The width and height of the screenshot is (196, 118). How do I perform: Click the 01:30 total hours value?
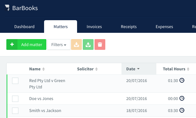coord(173,81)
